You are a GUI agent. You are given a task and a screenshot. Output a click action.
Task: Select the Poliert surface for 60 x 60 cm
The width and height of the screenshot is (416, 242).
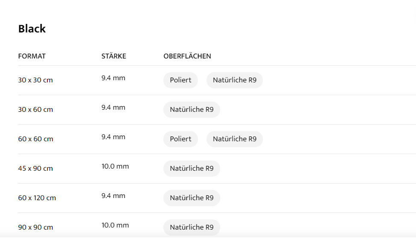(180, 139)
